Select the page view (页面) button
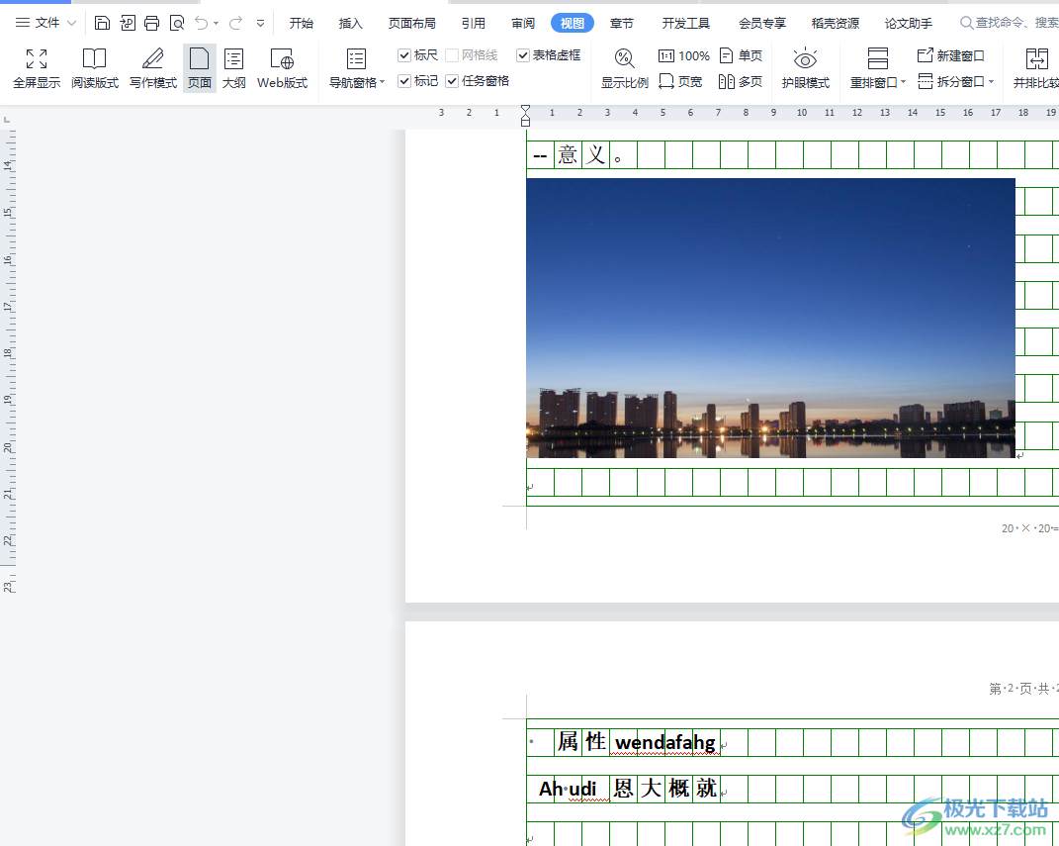The width and height of the screenshot is (1059, 846). pyautogui.click(x=199, y=68)
